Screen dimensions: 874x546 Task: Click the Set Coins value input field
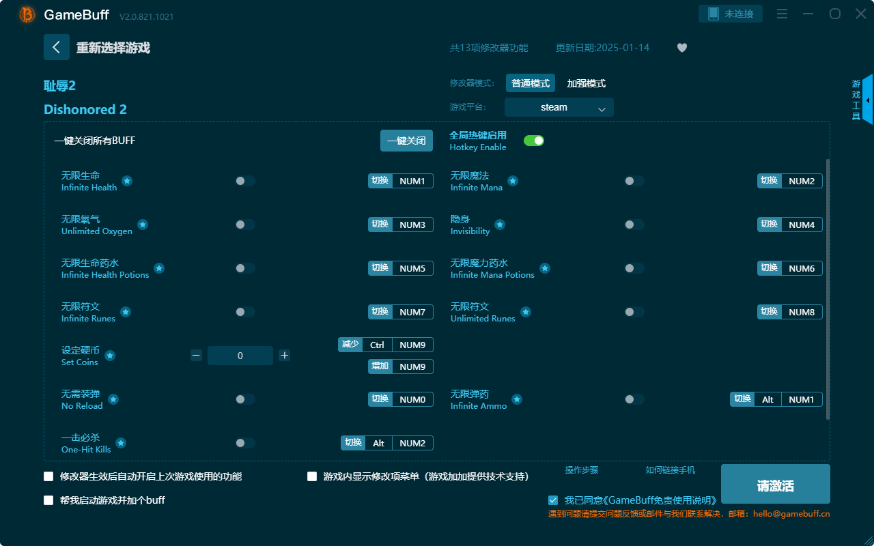pos(240,355)
